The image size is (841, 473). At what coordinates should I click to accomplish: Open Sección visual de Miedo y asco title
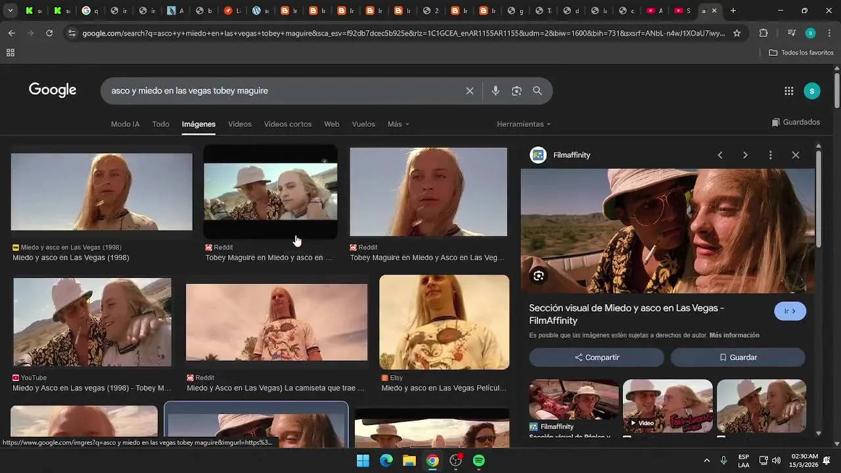pyautogui.click(x=627, y=314)
